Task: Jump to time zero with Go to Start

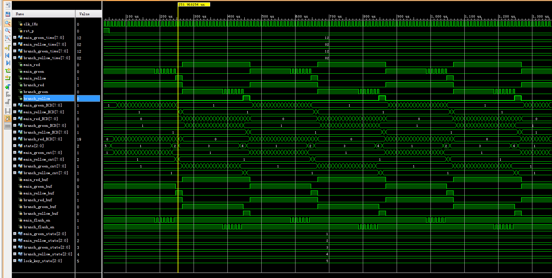Action: tap(7, 55)
